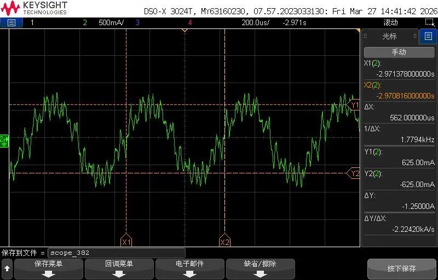Select the 1/ΔX 1.7794kHz readout
The image size is (438, 280).
point(399,134)
